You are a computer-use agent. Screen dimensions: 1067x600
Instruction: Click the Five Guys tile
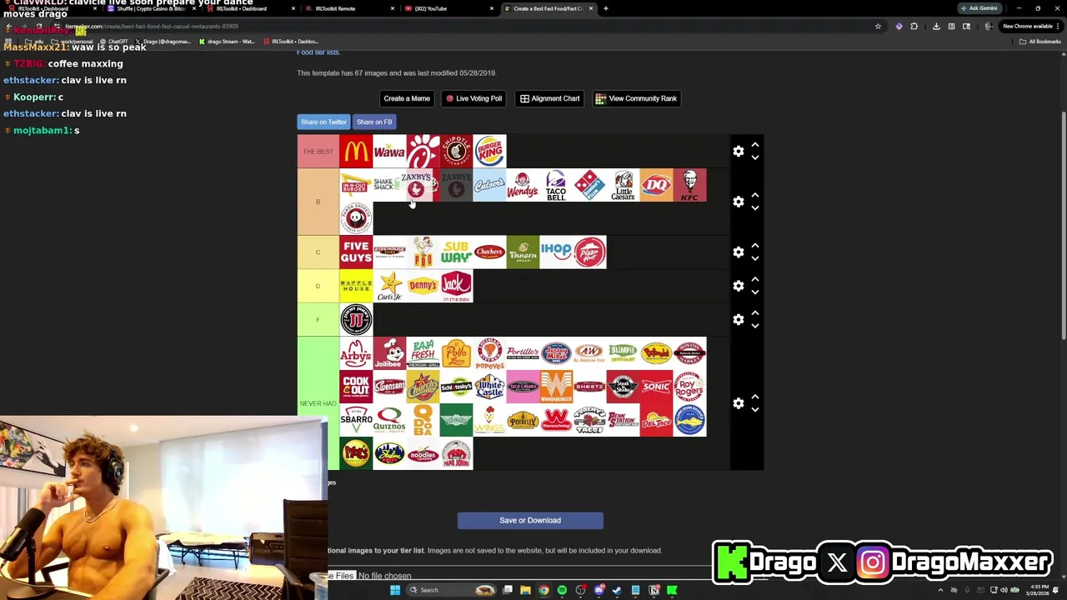coord(356,252)
